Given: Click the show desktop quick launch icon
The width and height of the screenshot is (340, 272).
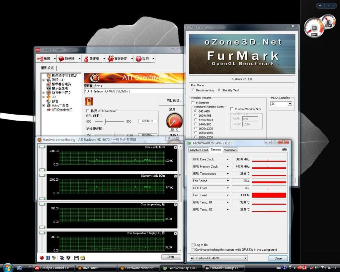Looking at the screenshot, I should point(19,268).
